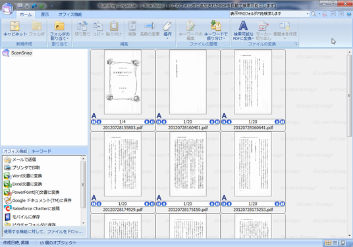Switch to thumbnail view in status bar
The image size is (353, 247).
[x=329, y=243]
